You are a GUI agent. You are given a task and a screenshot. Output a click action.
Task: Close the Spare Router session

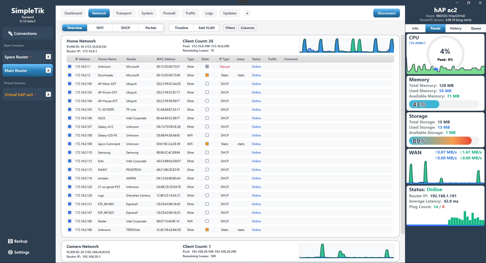[48, 57]
